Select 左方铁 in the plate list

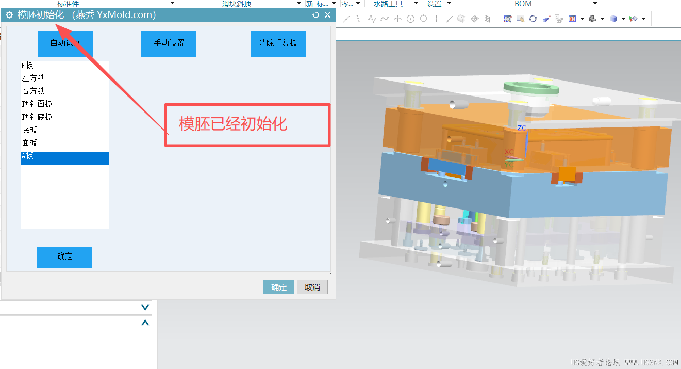point(65,78)
